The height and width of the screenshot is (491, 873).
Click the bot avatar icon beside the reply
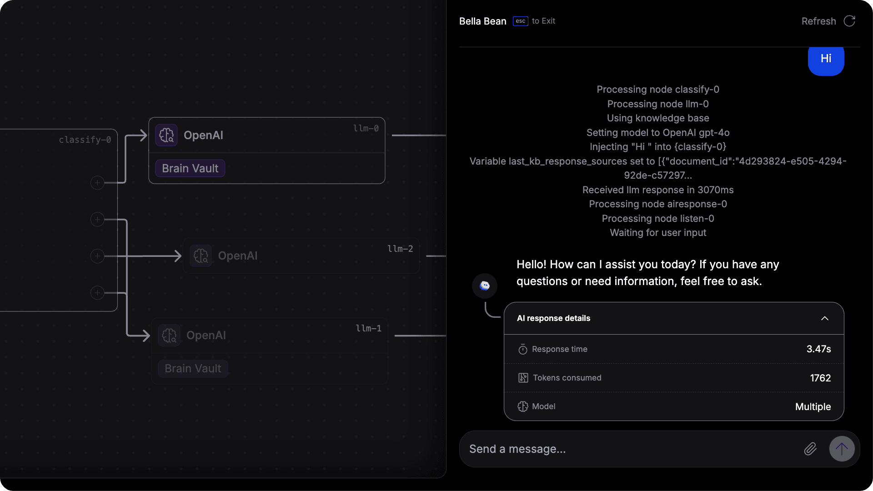(485, 286)
